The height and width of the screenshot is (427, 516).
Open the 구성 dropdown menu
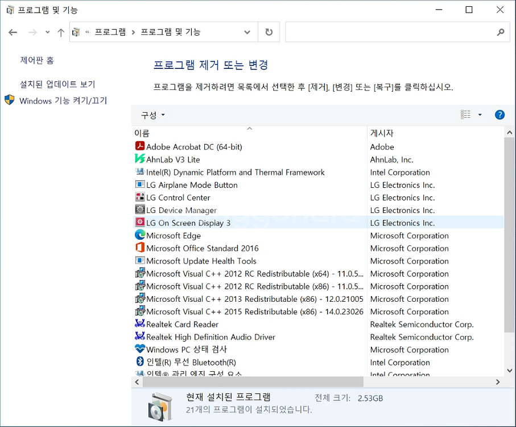(x=152, y=115)
